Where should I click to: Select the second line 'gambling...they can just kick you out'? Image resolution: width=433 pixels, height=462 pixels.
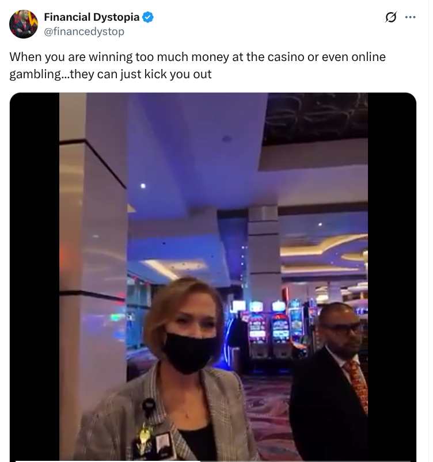coord(111,74)
